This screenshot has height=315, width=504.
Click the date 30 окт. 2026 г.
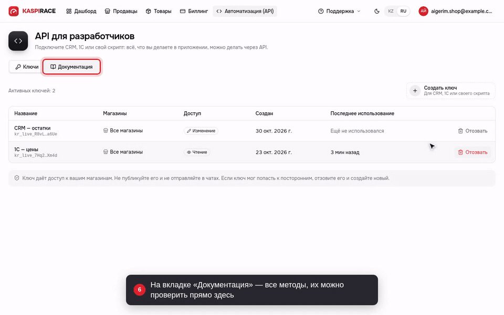pos(274,131)
